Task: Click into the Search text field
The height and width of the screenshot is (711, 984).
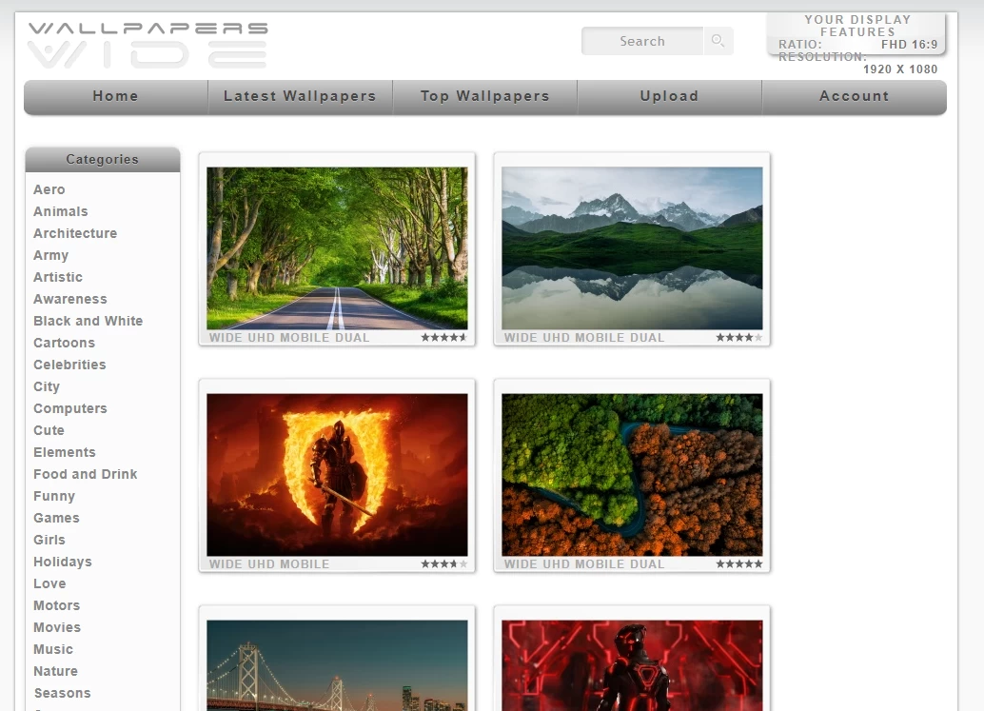Action: (642, 41)
